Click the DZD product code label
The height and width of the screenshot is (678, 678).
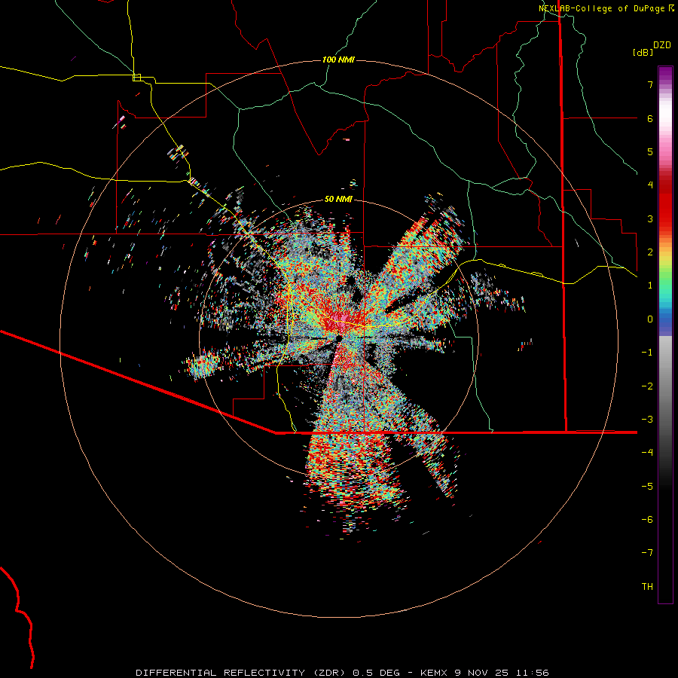pos(662,45)
